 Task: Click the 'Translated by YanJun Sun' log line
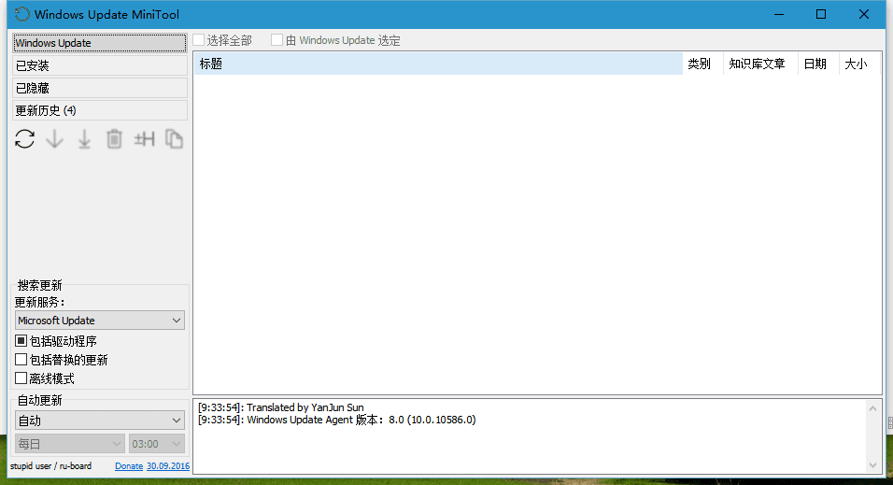(x=281, y=407)
